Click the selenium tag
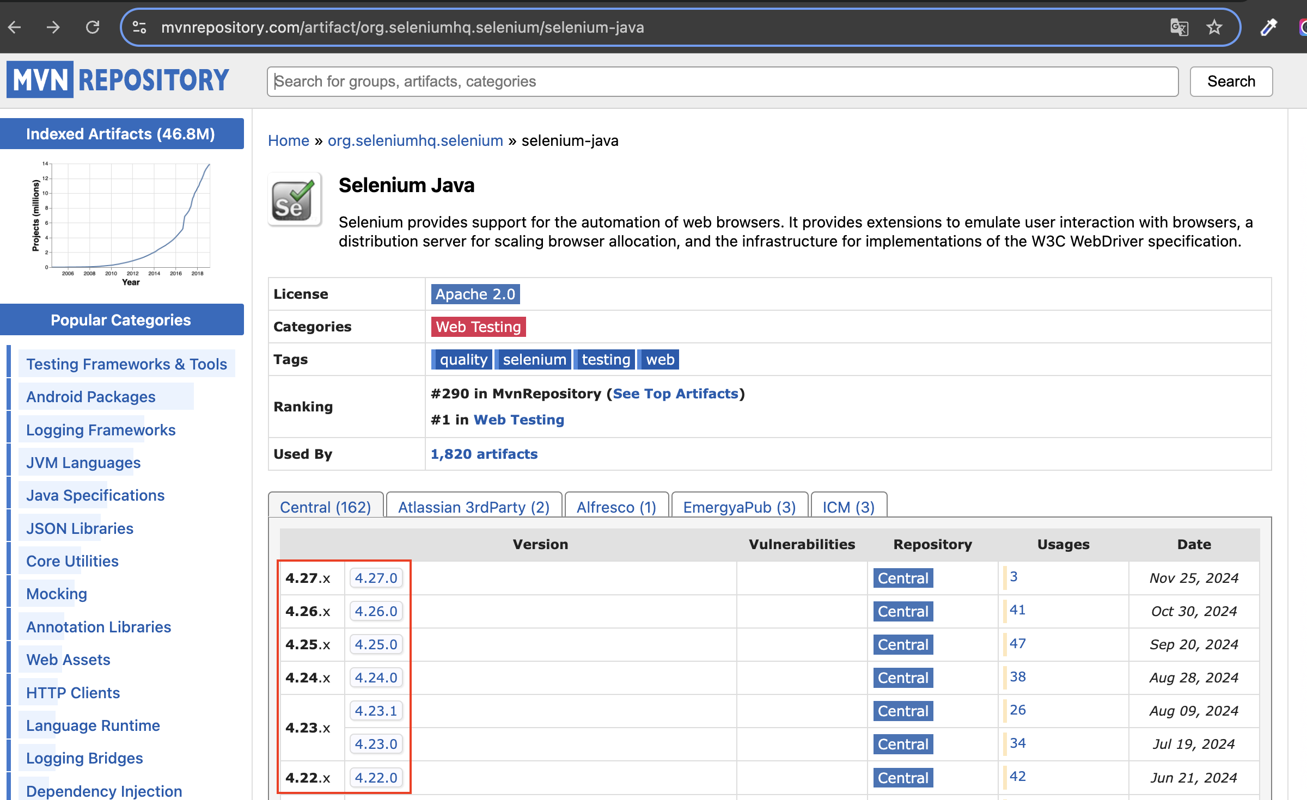 click(x=534, y=359)
